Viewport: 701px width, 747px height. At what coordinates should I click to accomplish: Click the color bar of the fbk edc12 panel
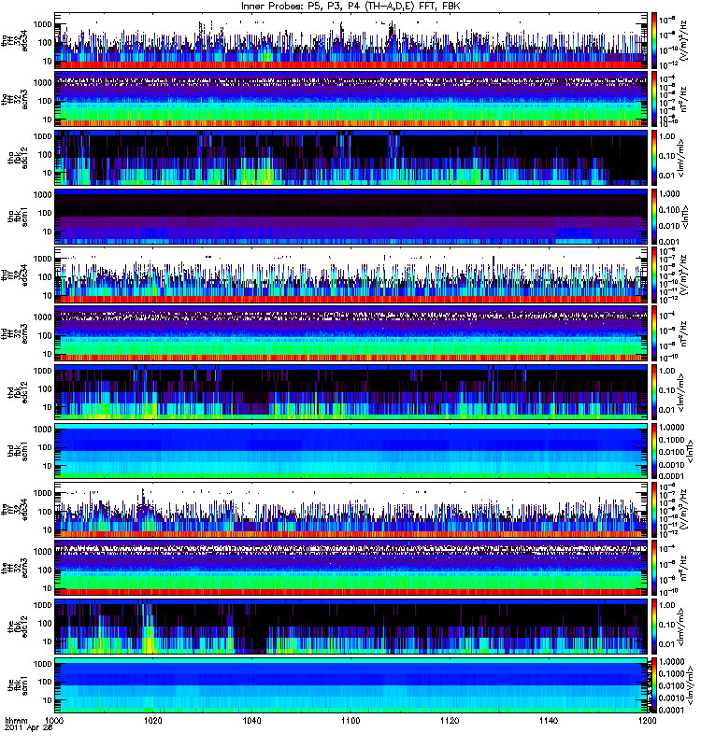655,627
